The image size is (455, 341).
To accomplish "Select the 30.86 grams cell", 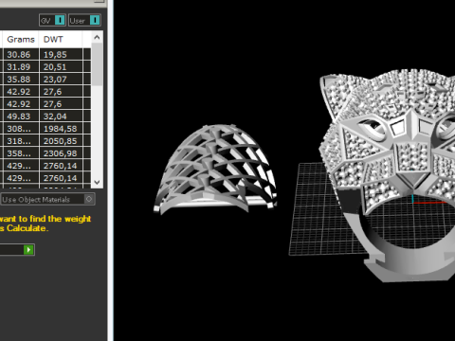I will [21, 55].
